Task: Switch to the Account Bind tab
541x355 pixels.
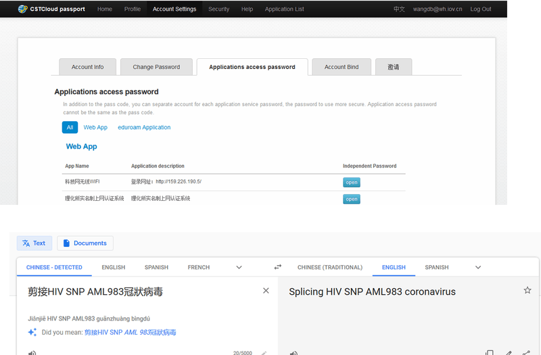Action: click(342, 67)
